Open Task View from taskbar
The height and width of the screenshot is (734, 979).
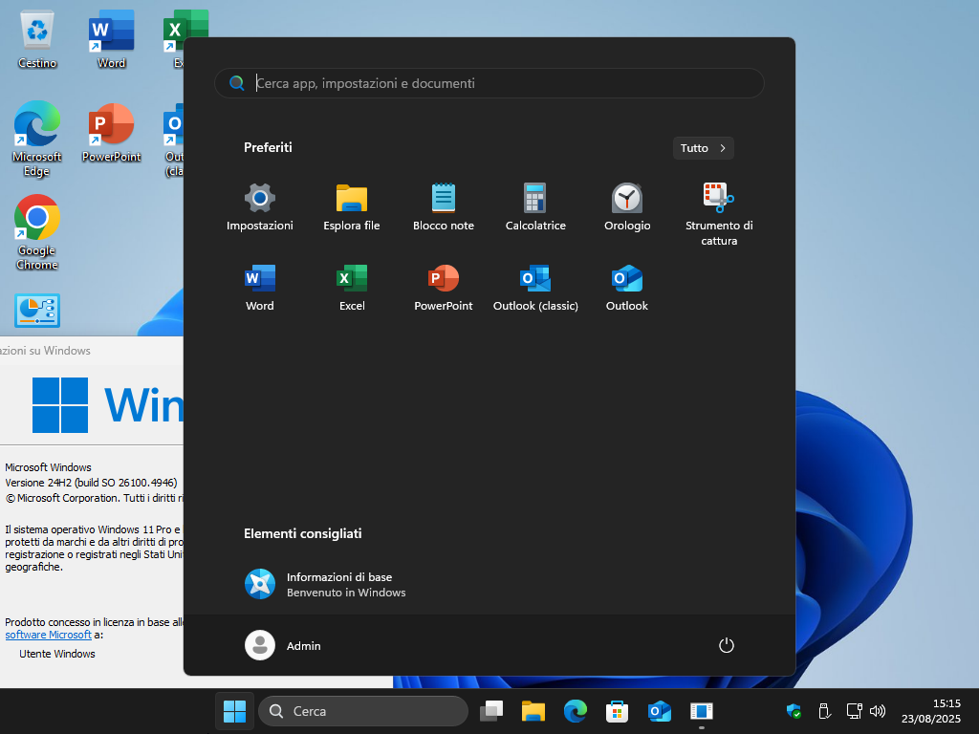491,711
